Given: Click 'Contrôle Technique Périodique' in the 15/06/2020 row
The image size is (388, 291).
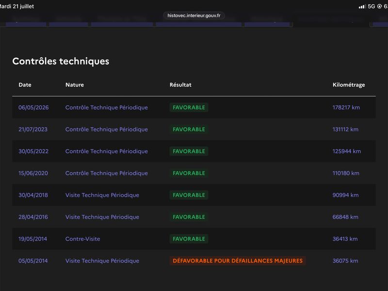Looking at the screenshot, I should tap(106, 173).
